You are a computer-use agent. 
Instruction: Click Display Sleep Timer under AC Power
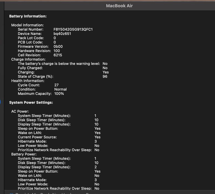(44, 124)
